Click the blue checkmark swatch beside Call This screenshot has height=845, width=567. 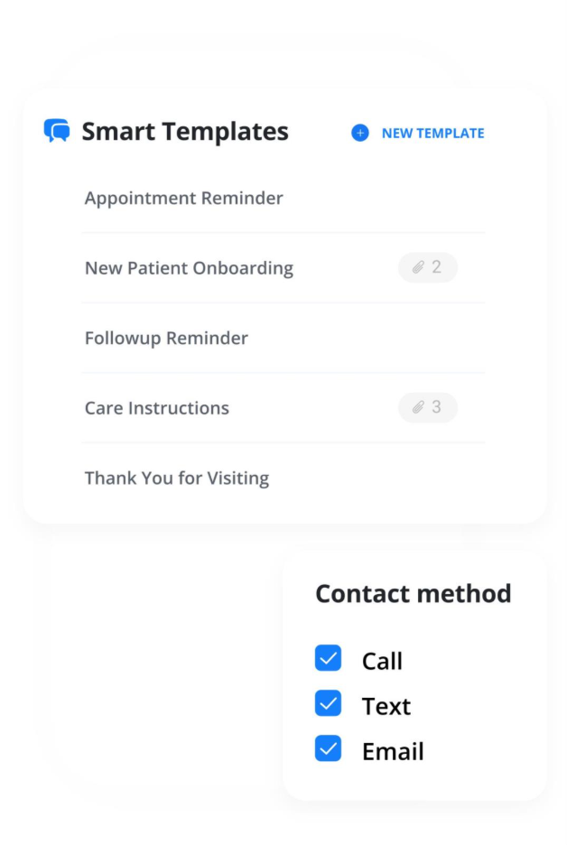pos(329,659)
